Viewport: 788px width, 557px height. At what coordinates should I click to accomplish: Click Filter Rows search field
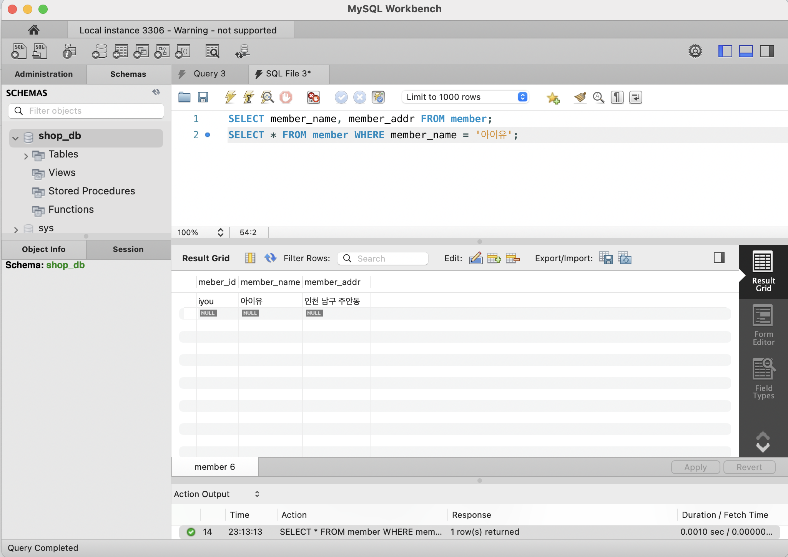click(383, 259)
